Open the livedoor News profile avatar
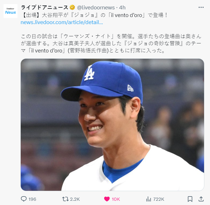210x205 pixels. pyautogui.click(x=10, y=11)
